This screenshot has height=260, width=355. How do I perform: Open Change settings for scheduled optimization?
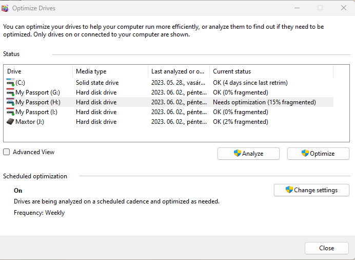point(311,190)
